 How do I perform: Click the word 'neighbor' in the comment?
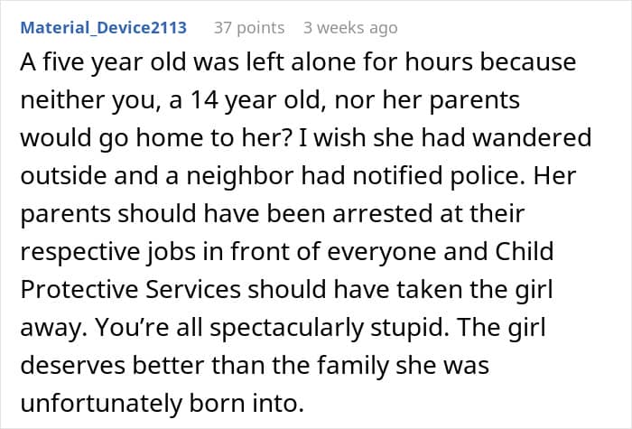240,177
